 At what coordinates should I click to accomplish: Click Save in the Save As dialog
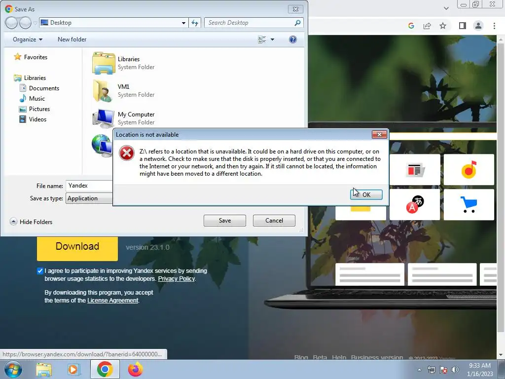click(225, 221)
